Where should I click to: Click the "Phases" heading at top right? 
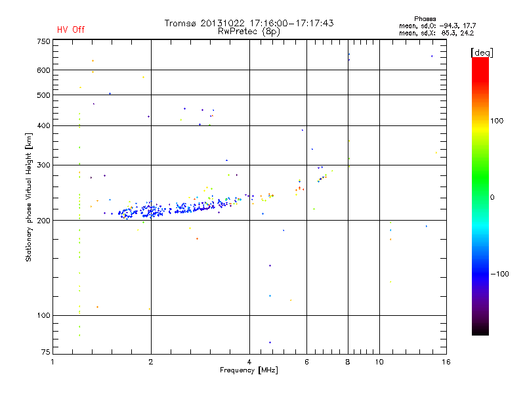pos(425,19)
